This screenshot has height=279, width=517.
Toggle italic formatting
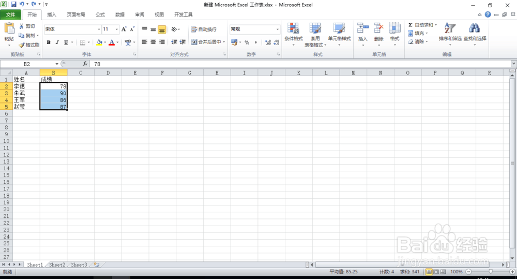tap(57, 42)
